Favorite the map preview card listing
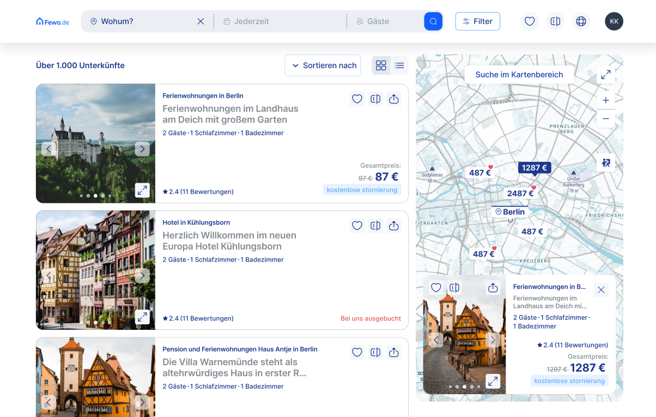This screenshot has width=656, height=417. pyautogui.click(x=436, y=288)
